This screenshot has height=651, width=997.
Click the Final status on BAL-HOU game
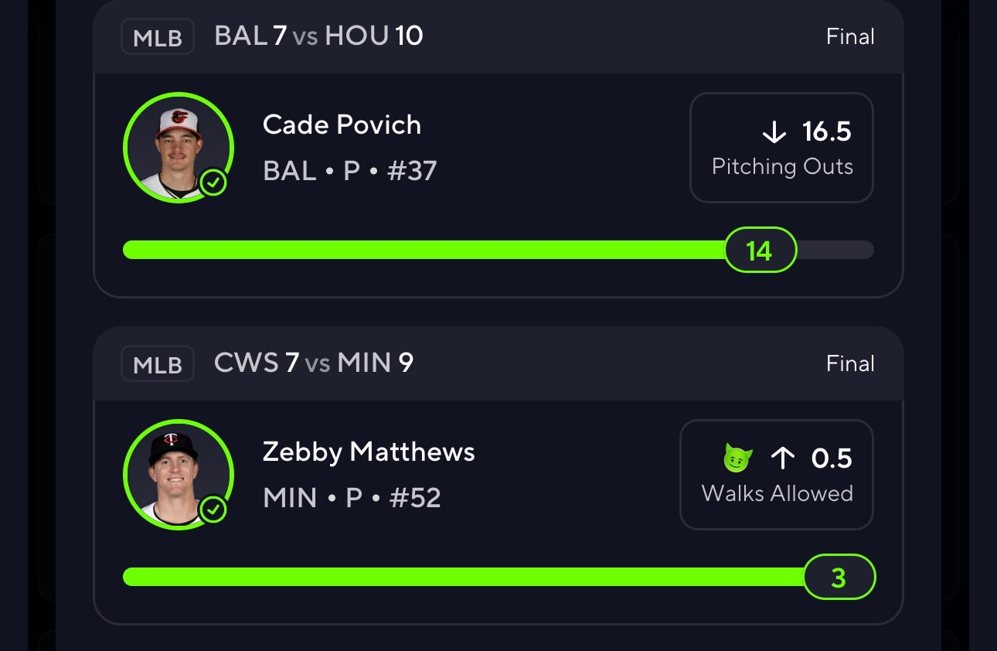850,37
